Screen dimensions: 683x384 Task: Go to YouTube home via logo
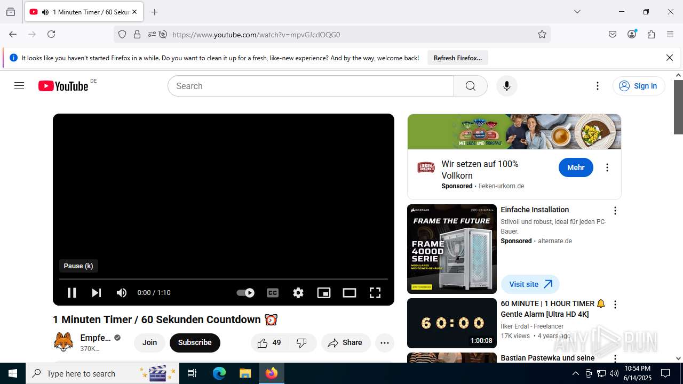coord(63,86)
